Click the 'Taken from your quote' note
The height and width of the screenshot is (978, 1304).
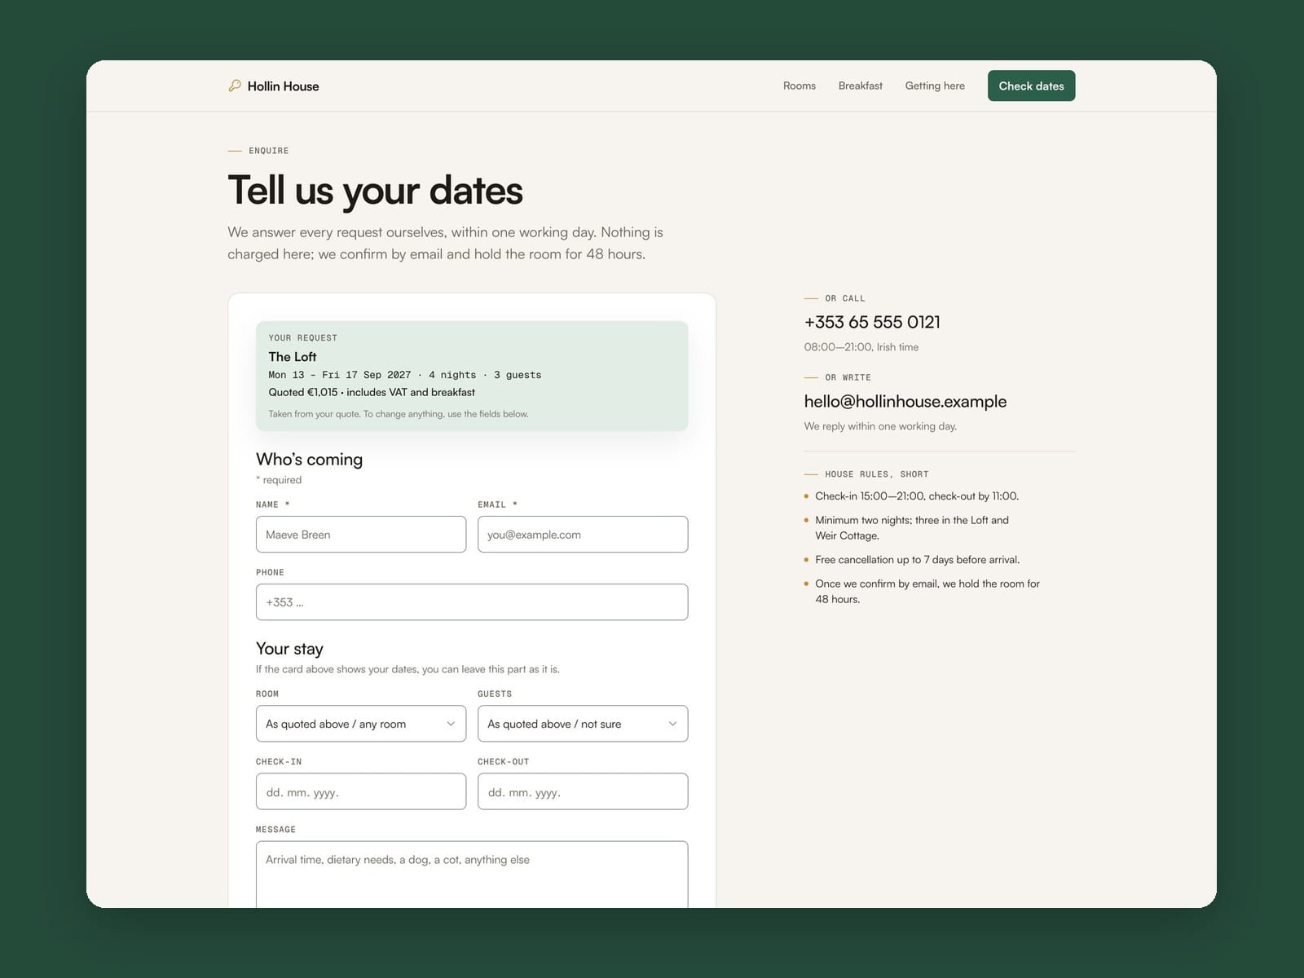(399, 414)
